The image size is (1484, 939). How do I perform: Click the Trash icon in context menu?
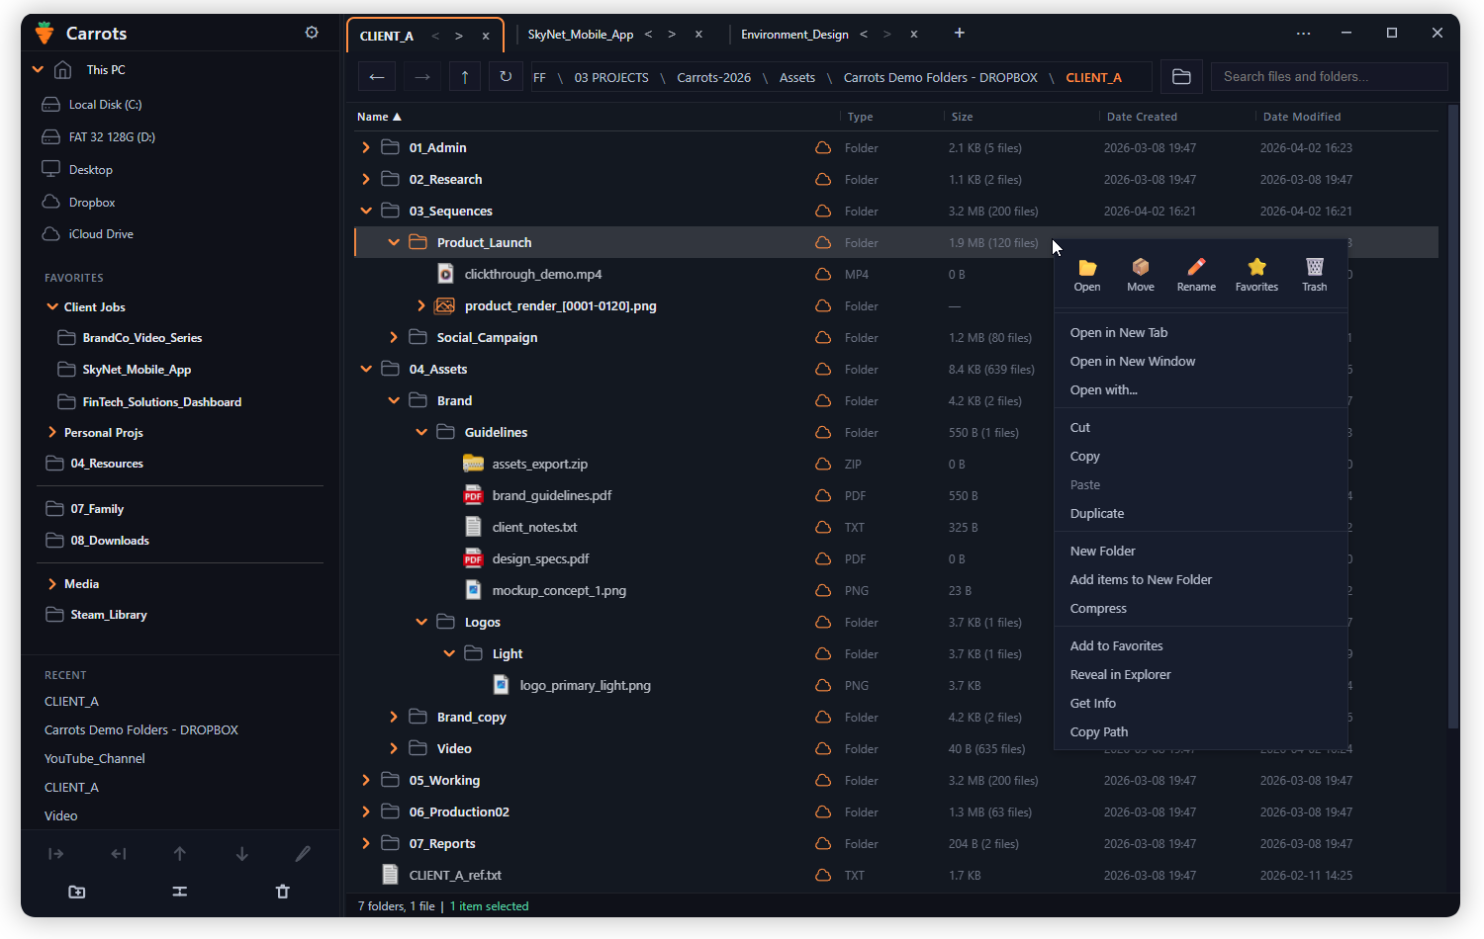tap(1314, 268)
